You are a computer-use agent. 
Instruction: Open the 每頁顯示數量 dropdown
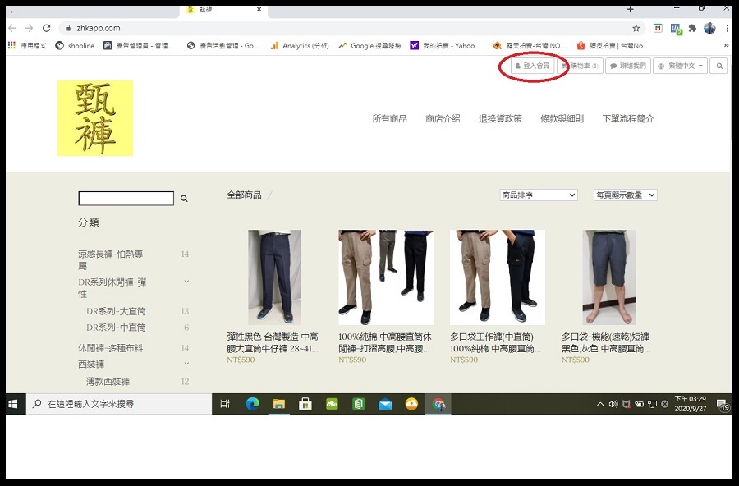point(626,195)
